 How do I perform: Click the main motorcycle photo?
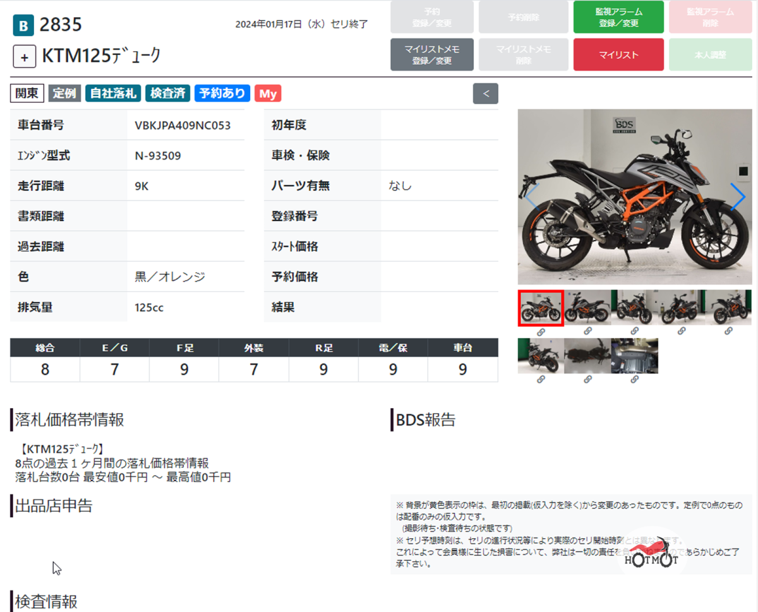(634, 196)
